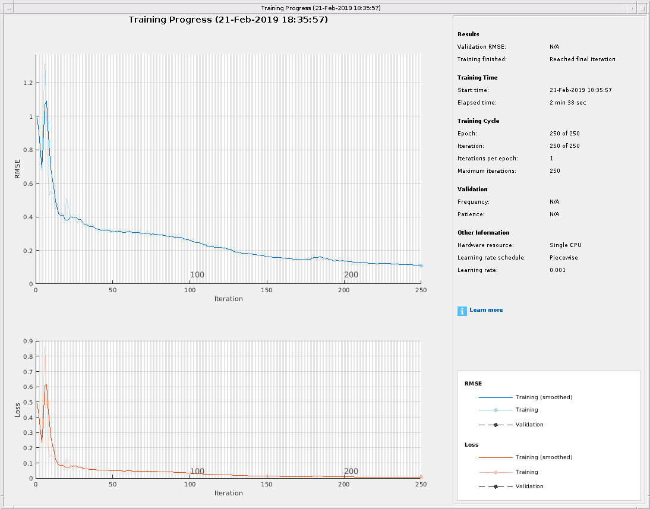Viewport: 650px width, 509px height.
Task: Click the 250 of 250 value beside Iteration
Action: 564,146
